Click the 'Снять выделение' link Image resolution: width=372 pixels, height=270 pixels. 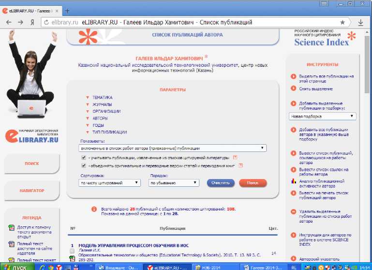tap(316, 89)
